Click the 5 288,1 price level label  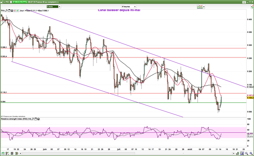(4, 47)
